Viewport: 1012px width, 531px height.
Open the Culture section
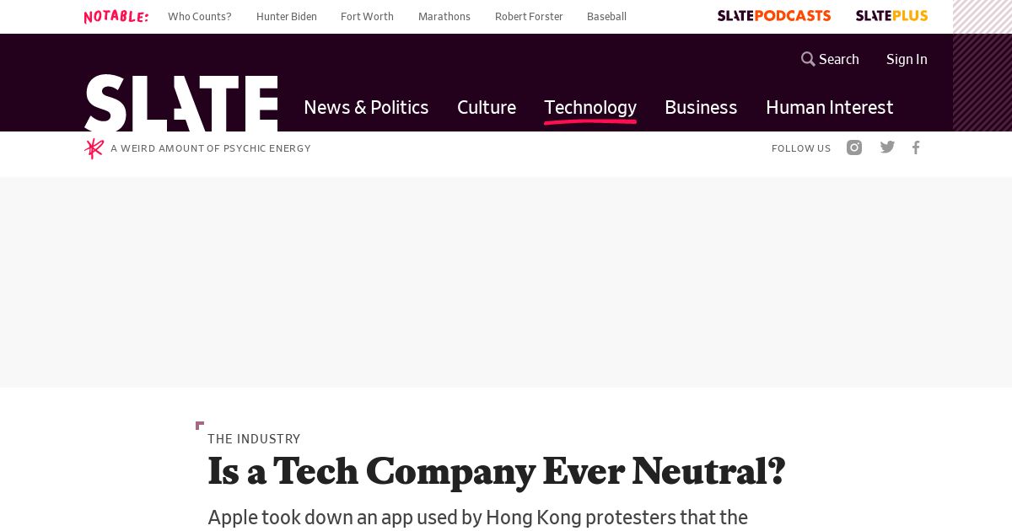coord(487,107)
